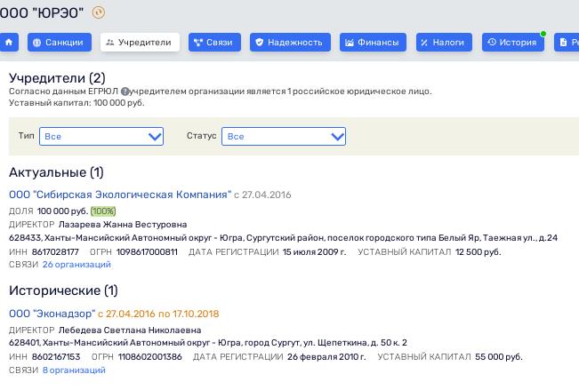Open the ООО "Эконадзор" link
Image resolution: width=579 pixels, height=390 pixels.
[52, 314]
